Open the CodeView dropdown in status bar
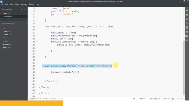 click(x=155, y=99)
